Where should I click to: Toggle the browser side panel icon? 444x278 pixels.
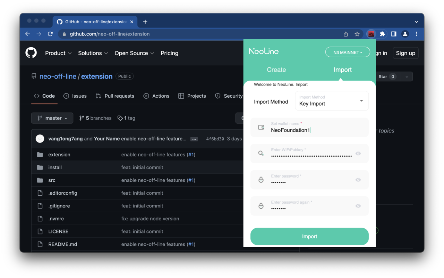[x=394, y=34]
